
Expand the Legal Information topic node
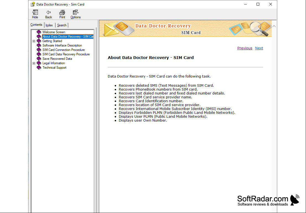click(34, 63)
